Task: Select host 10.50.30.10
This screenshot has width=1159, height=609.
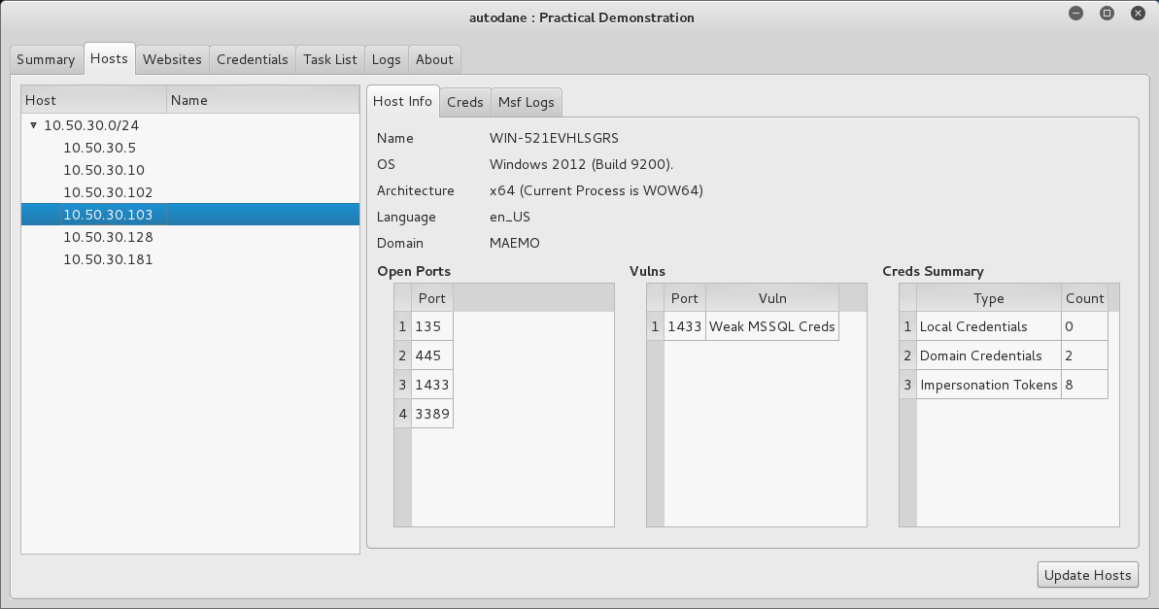Action: [104, 170]
